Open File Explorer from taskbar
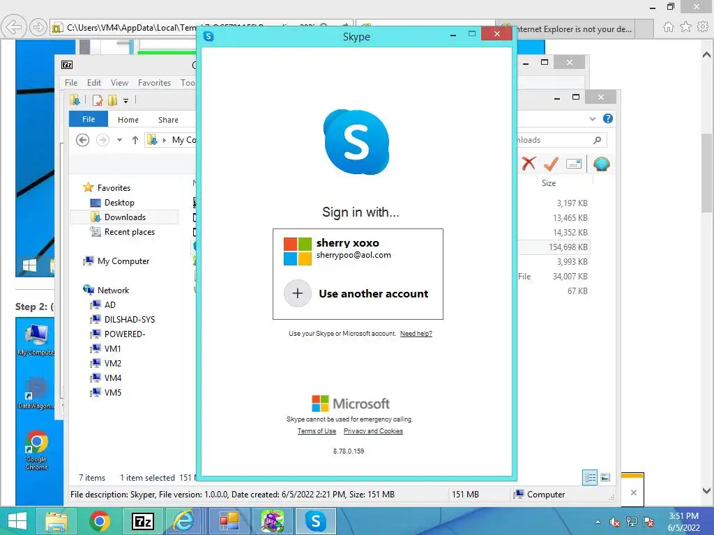The width and height of the screenshot is (714, 535). tap(56, 521)
